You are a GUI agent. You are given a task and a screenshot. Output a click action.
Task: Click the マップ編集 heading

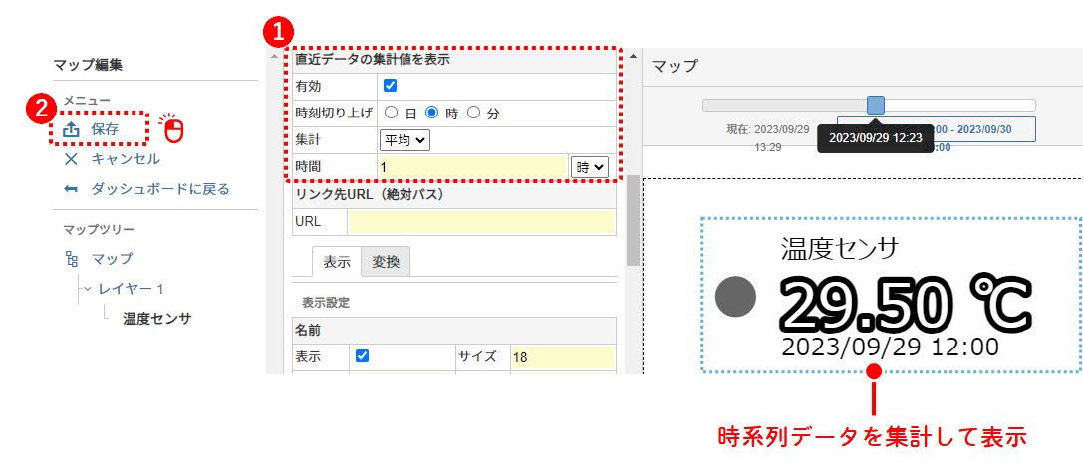click(x=88, y=66)
